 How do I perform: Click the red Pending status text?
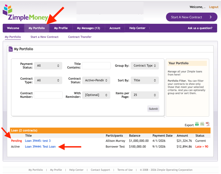tap(16, 141)
